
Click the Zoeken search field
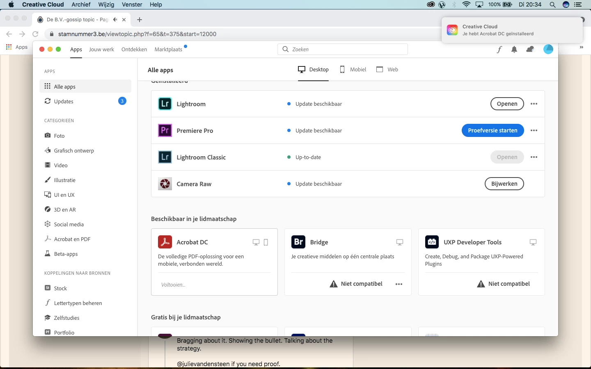pyautogui.click(x=343, y=49)
